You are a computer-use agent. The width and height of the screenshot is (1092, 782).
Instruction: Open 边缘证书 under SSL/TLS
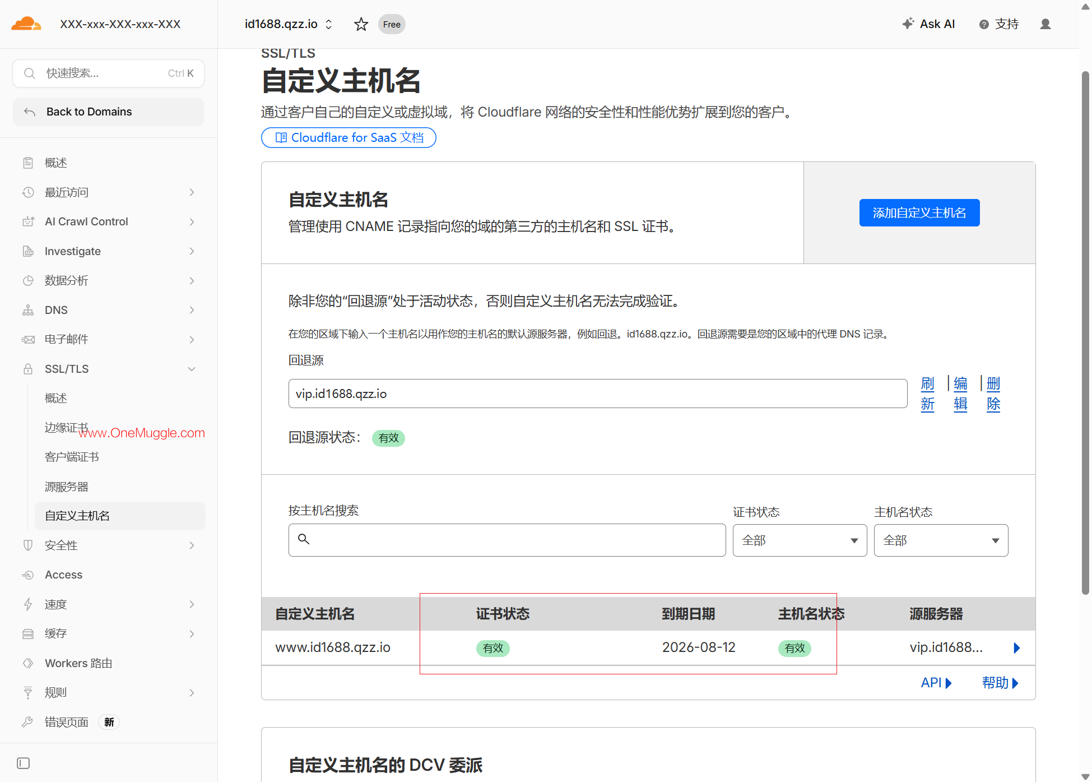point(67,428)
